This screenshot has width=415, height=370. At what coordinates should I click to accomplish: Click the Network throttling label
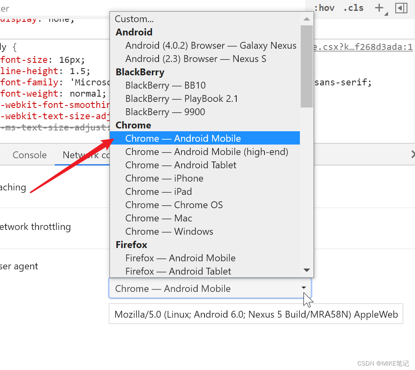(x=35, y=227)
